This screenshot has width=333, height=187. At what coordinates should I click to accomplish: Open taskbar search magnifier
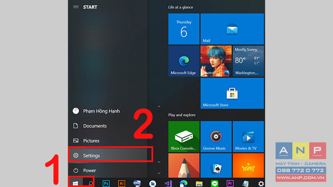[x=91, y=183]
